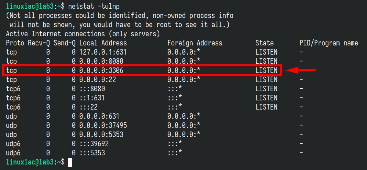This screenshot has height=170, width=367.
Task: Click the Foreign Address column header
Action: click(x=195, y=43)
